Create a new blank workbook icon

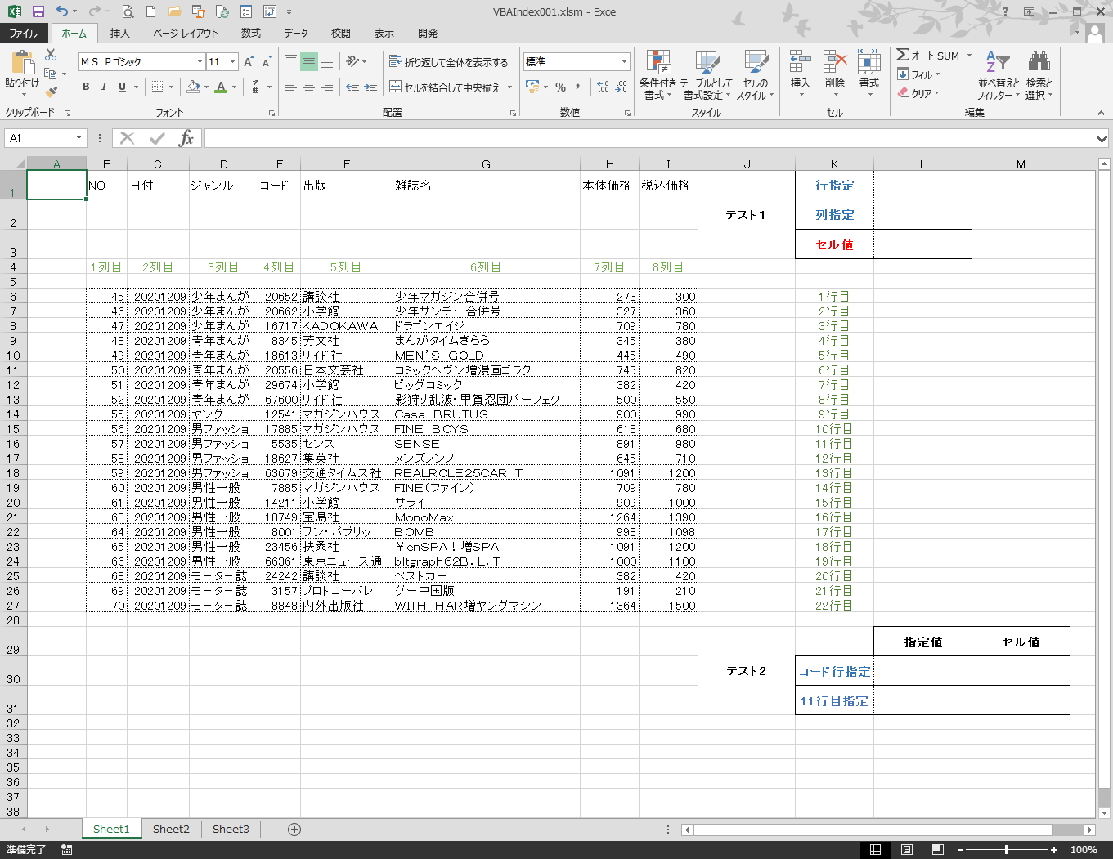click(x=150, y=11)
